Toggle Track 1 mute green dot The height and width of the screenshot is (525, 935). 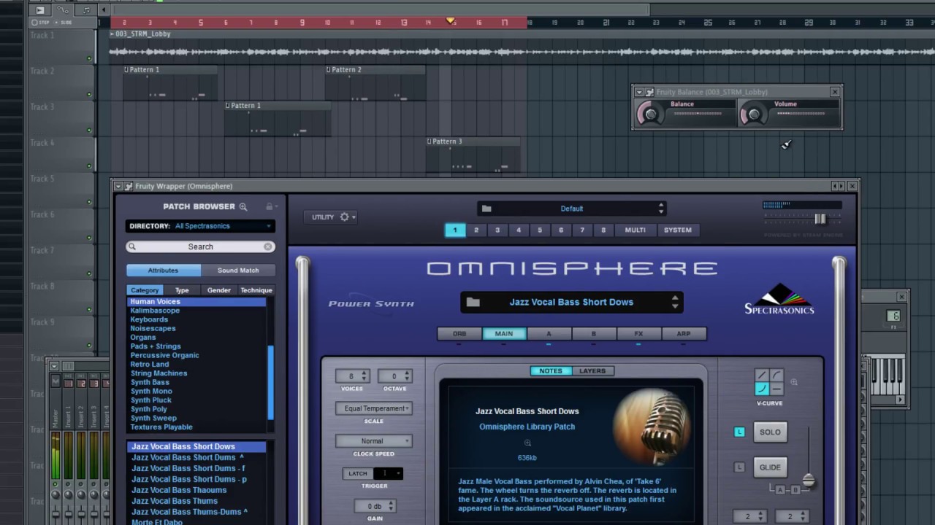pyautogui.click(x=90, y=59)
